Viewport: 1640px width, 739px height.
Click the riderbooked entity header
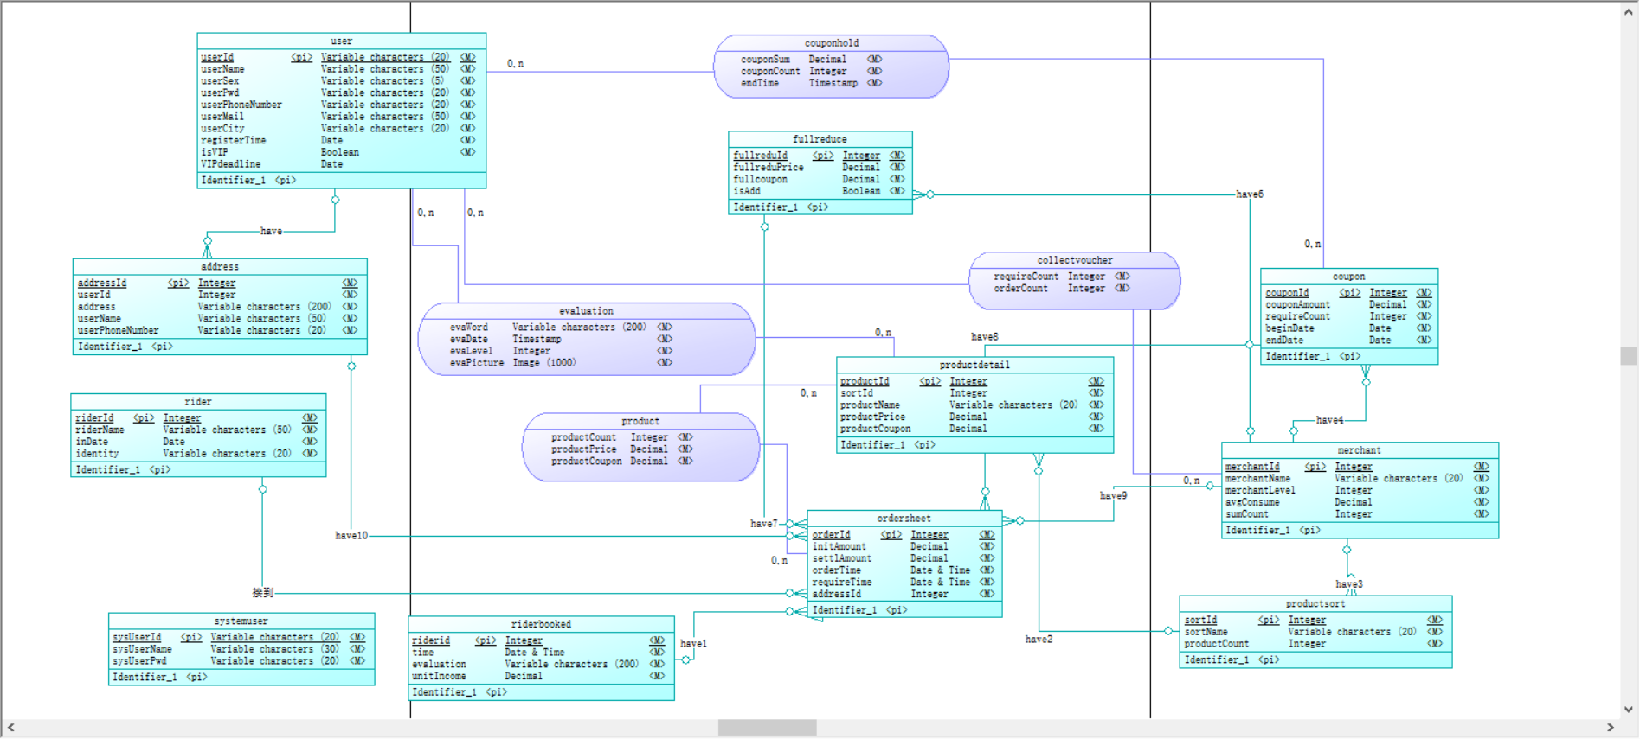tap(541, 624)
